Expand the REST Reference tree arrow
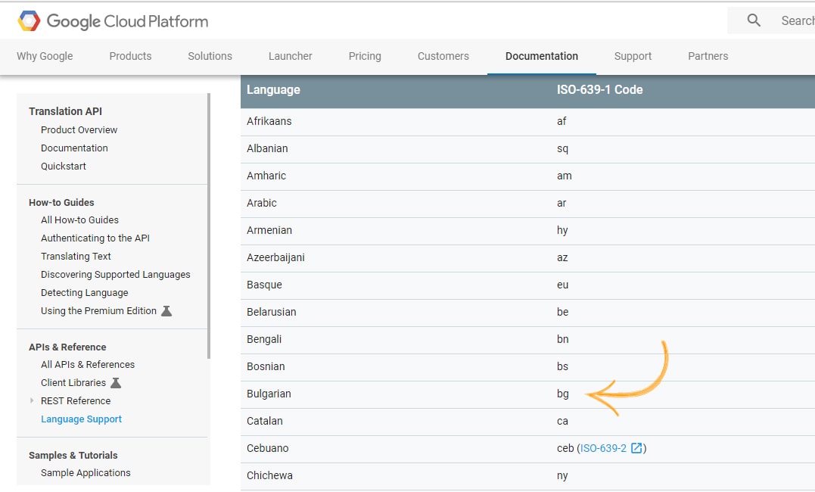This screenshot has width=815, height=492. coord(32,401)
